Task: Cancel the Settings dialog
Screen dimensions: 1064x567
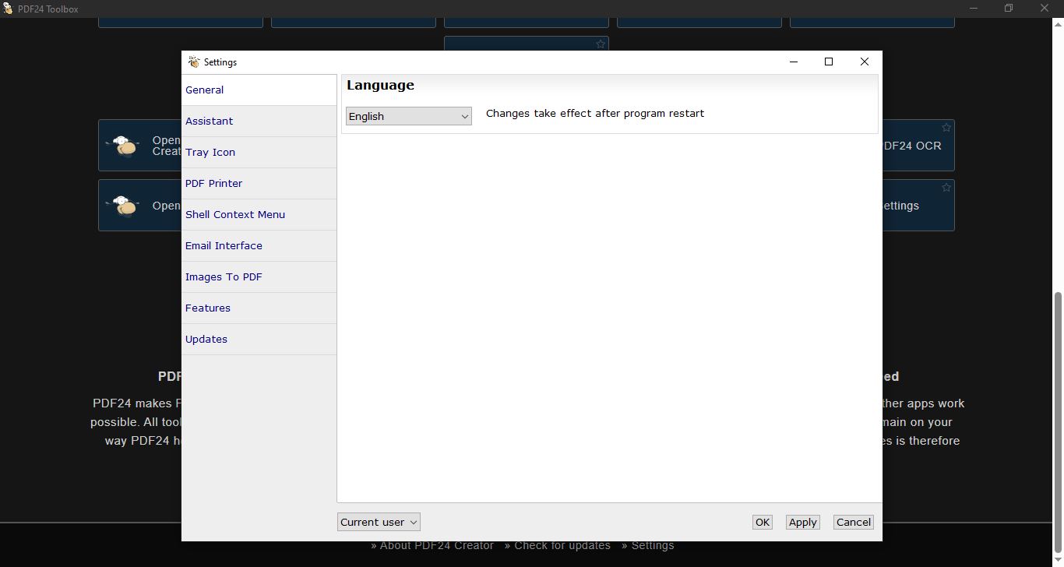Action: coord(853,522)
